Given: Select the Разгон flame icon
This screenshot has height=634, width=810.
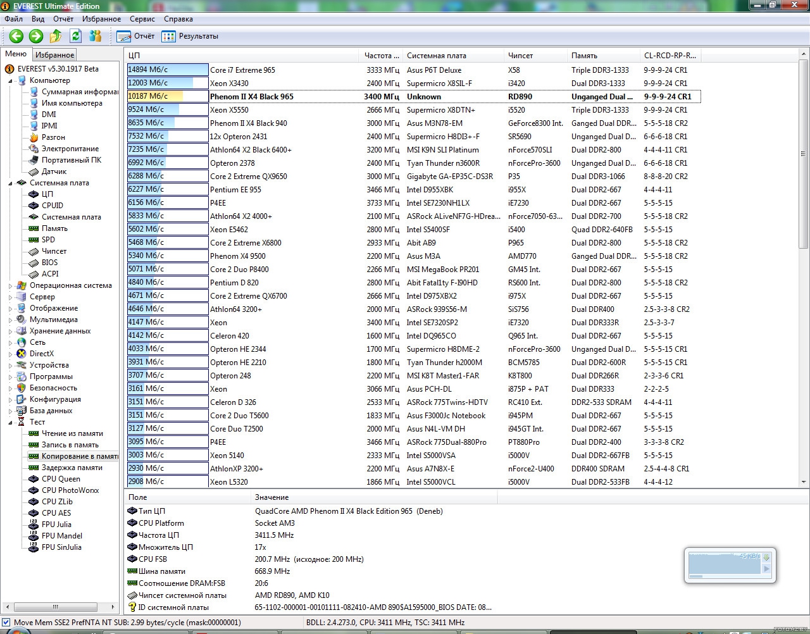Looking at the screenshot, I should 34,137.
